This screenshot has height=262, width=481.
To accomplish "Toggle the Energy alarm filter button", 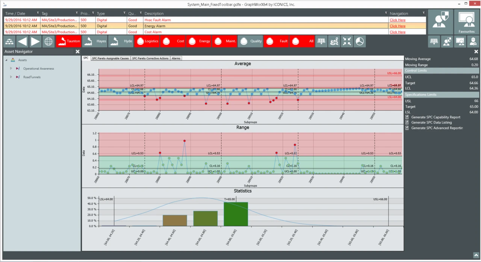I will pyautogui.click(x=199, y=41).
